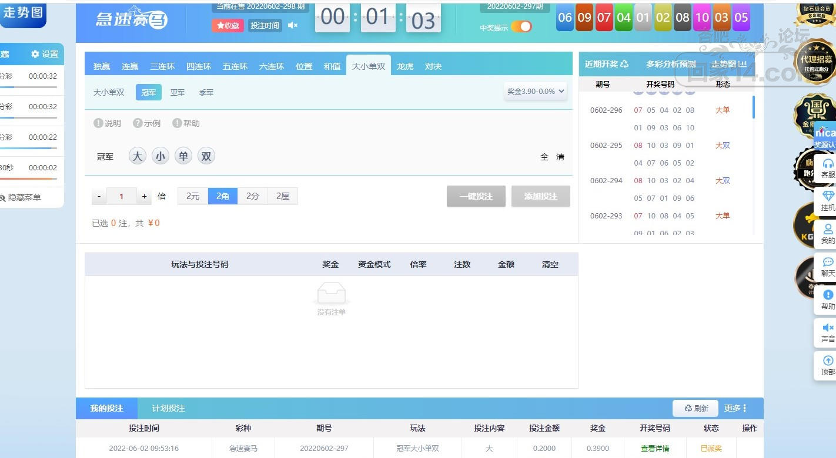This screenshot has width=836, height=458.
Task: Switch to the 龙虎 play tab
Action: 404,66
